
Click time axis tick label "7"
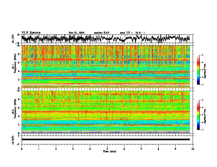tap(141, 149)
